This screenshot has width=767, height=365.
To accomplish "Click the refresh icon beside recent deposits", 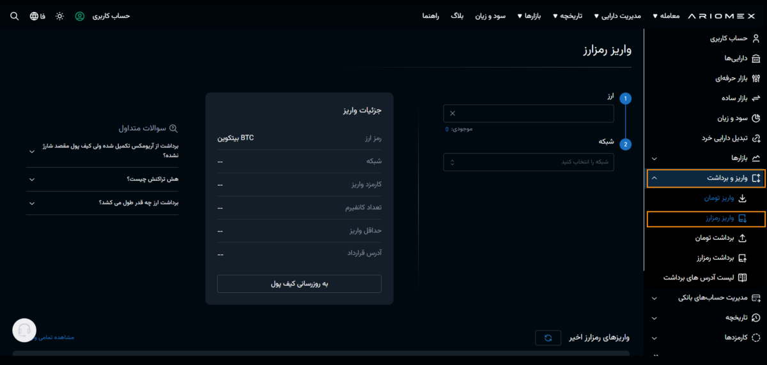I will coord(548,338).
